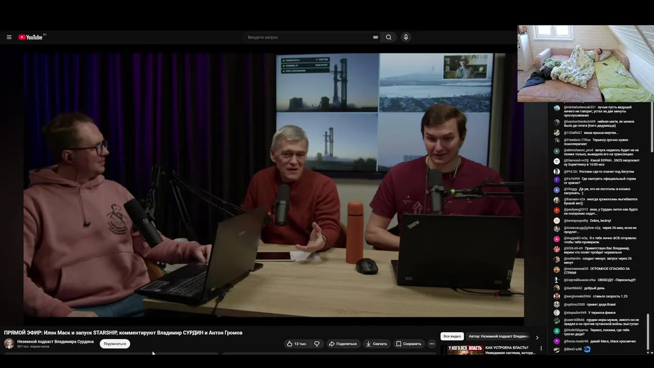This screenshot has height=368, width=654.
Task: Click message 'давай Маск, Маск красавчик'
Action: pyautogui.click(x=614, y=341)
